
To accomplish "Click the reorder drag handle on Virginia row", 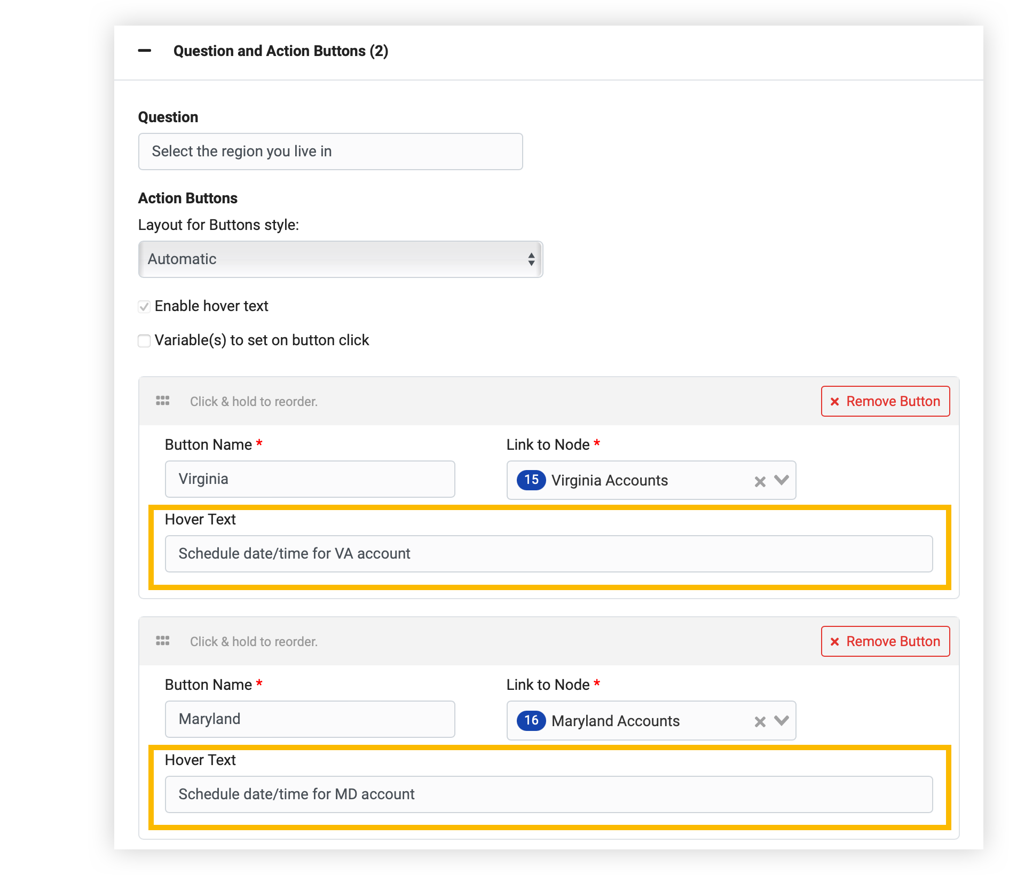I will click(162, 401).
